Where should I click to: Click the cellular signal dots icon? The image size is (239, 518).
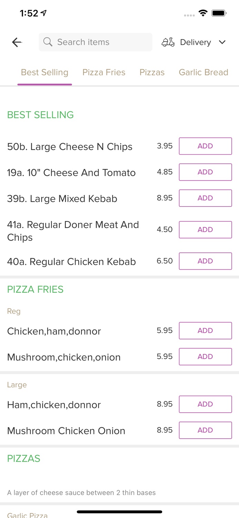pyautogui.click(x=189, y=16)
